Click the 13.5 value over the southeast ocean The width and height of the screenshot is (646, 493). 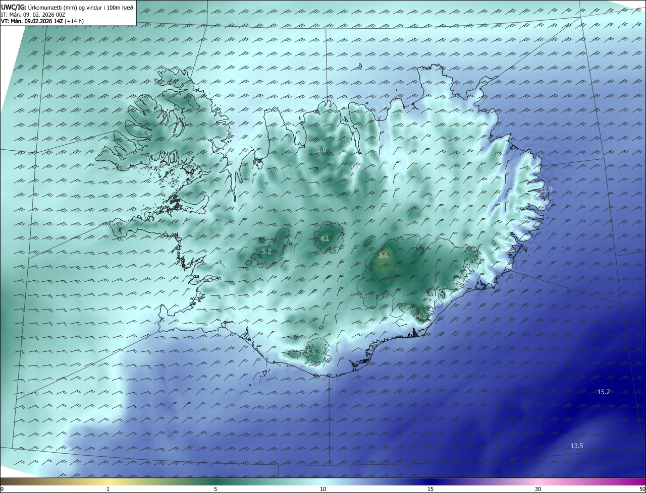point(577,446)
